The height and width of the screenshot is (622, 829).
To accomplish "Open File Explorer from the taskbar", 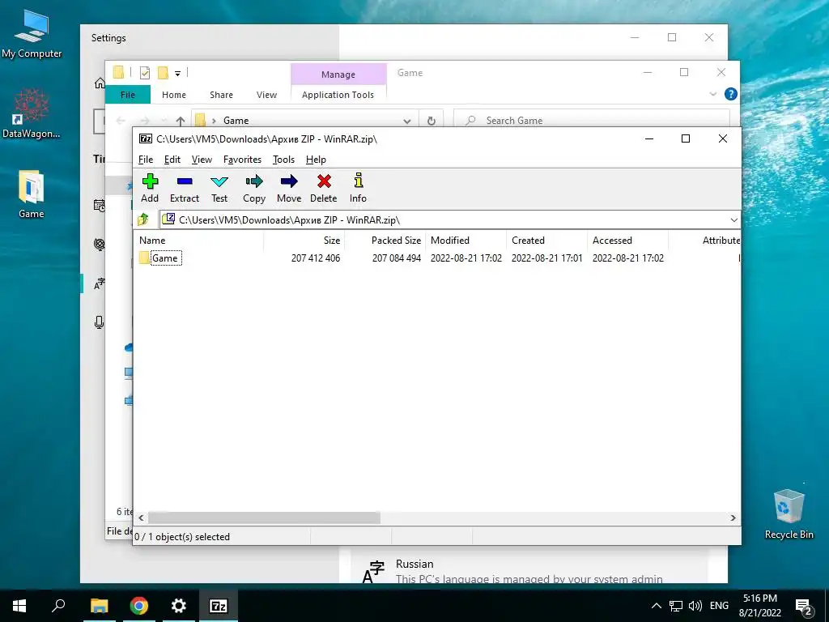I will [99, 606].
